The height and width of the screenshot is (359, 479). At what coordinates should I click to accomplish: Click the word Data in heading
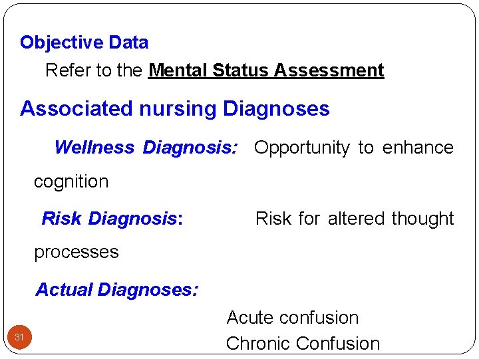coord(128,43)
